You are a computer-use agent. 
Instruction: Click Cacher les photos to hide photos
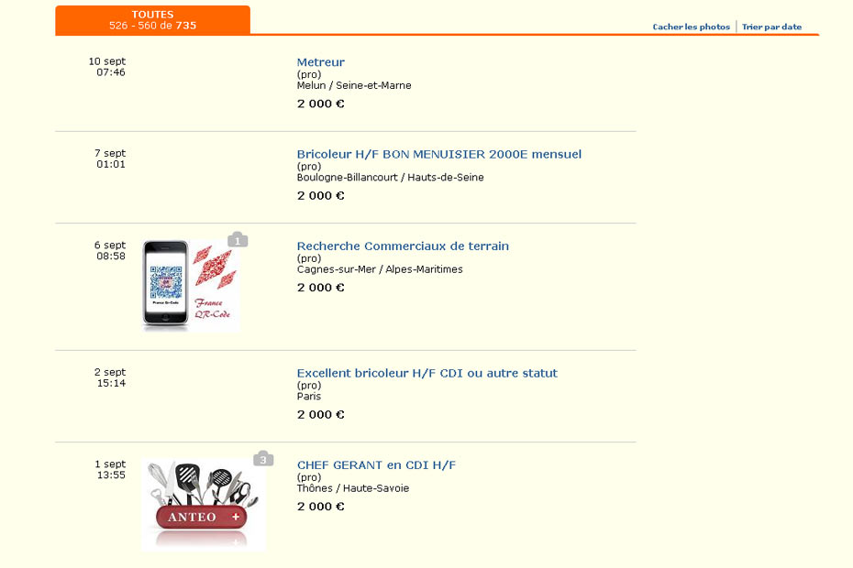691,27
